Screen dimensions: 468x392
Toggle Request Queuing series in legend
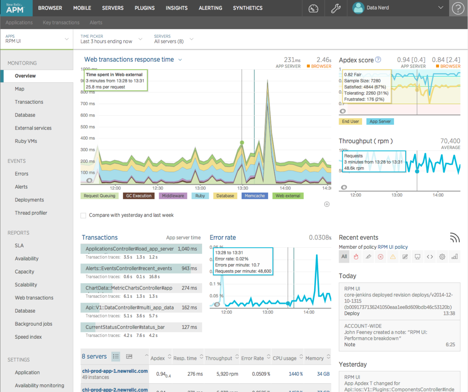pos(99,196)
